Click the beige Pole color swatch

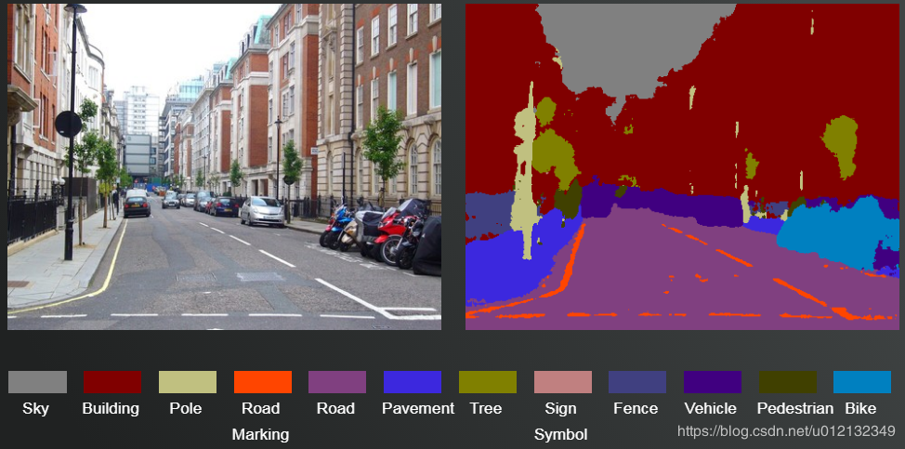(x=188, y=382)
